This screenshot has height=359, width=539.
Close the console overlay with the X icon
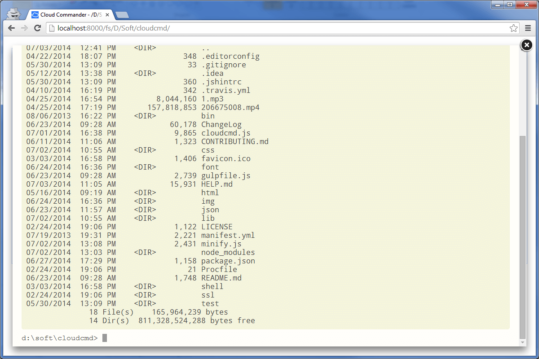pyautogui.click(x=527, y=45)
